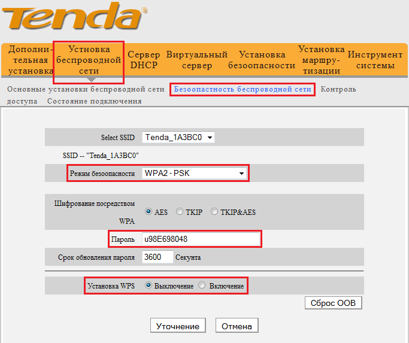The height and width of the screenshot is (343, 409).
Task: Open the Контроль доступа submenu link
Action: [338, 89]
